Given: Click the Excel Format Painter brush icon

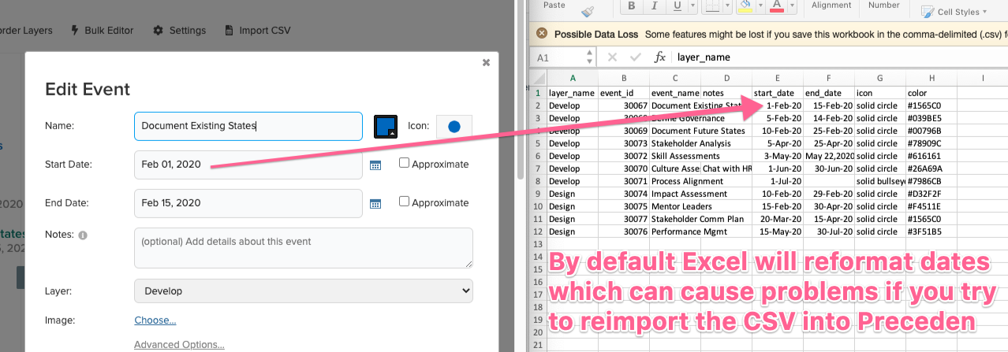Looking at the screenshot, I should pyautogui.click(x=587, y=12).
